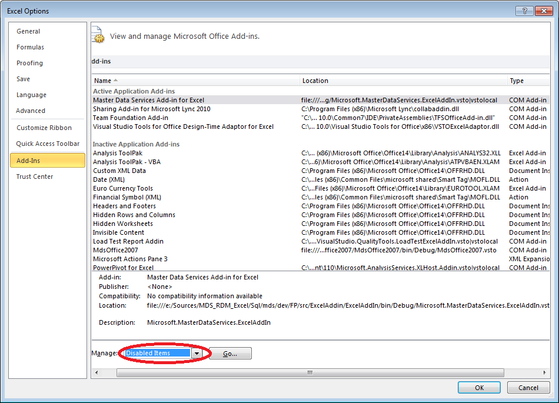Image resolution: width=559 pixels, height=403 pixels.
Task: Select Euro Currency Tools add-in
Action: (320, 188)
